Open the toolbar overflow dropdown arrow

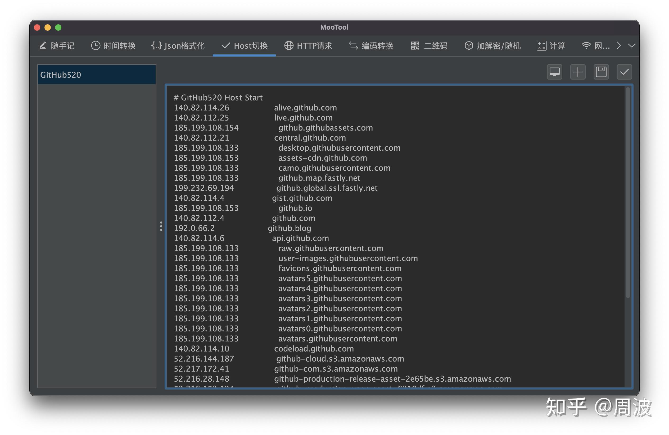tap(632, 45)
